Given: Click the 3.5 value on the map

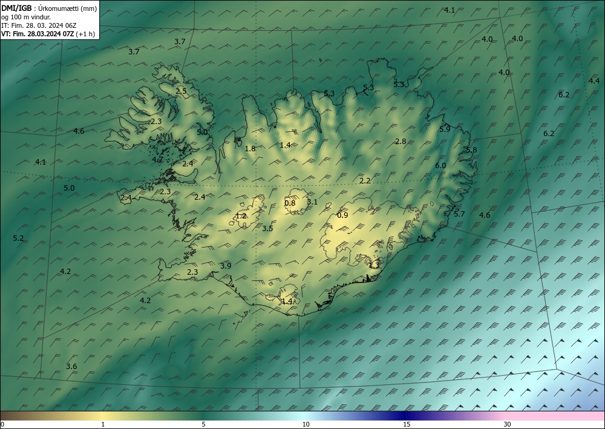Looking at the screenshot, I should coord(267,228).
